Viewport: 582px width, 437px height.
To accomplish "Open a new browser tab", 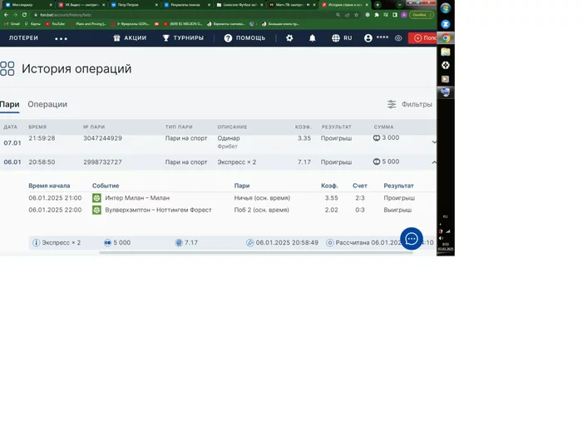I will pyautogui.click(x=377, y=5).
